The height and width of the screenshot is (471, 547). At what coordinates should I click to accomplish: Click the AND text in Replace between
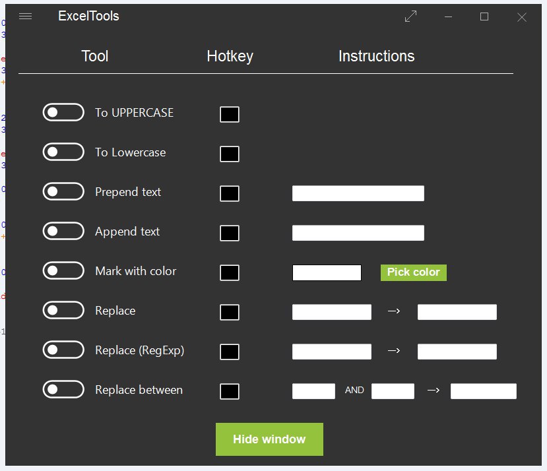click(354, 390)
